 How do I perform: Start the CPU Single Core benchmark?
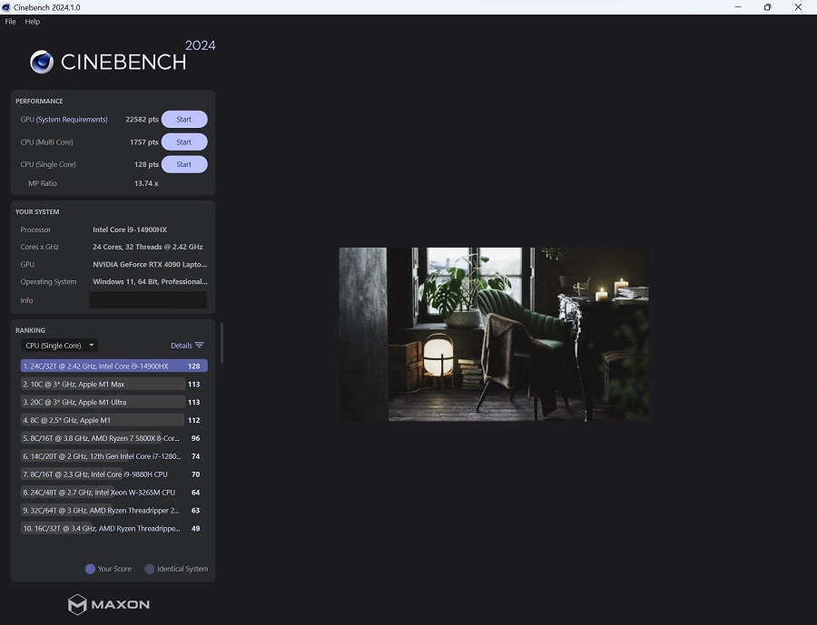(184, 165)
